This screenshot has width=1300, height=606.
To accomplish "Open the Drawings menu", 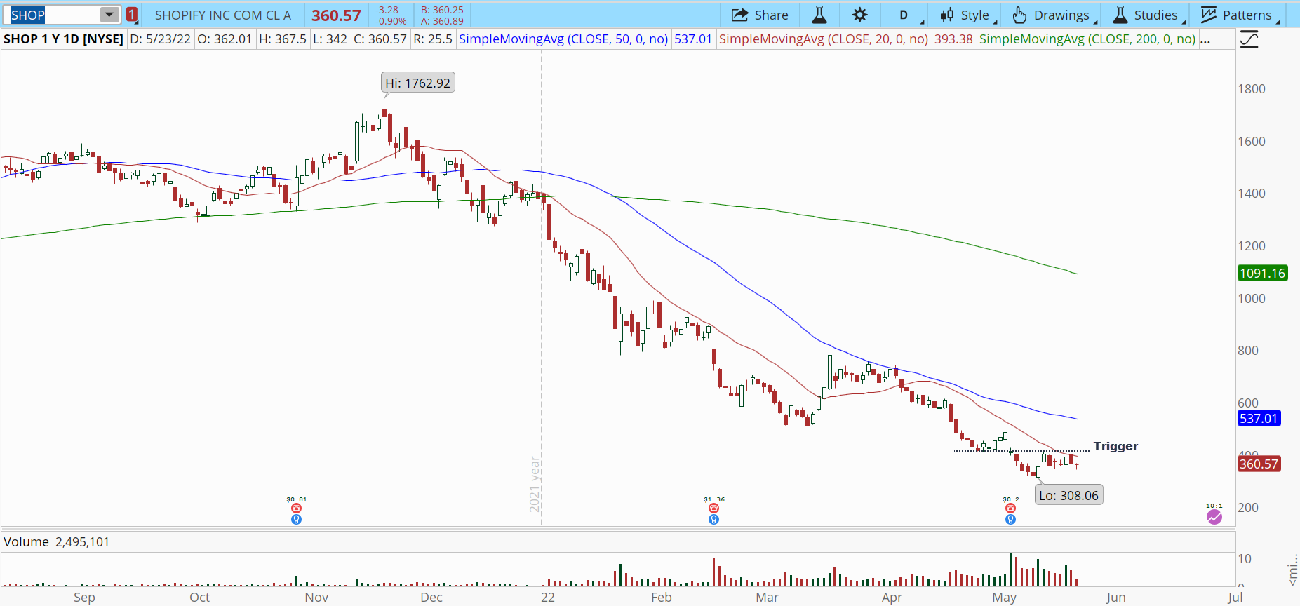I will pyautogui.click(x=1054, y=15).
